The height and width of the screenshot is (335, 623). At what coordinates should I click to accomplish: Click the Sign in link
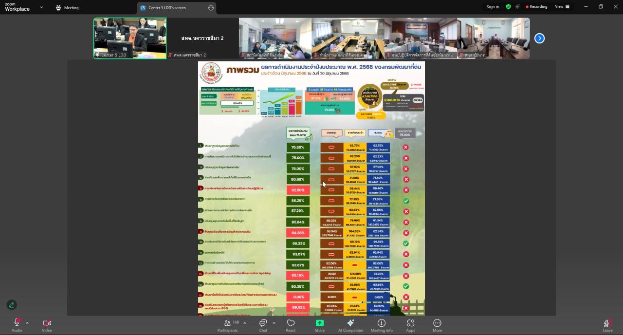tap(493, 7)
